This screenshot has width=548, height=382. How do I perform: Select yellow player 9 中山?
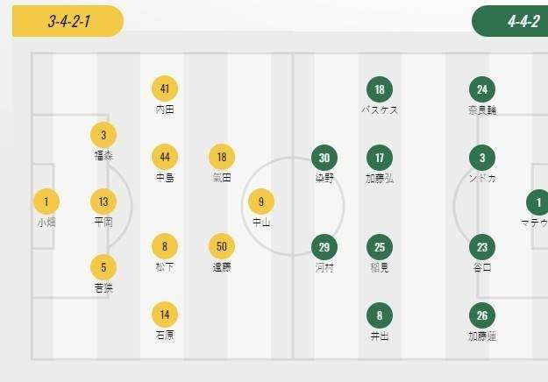tap(261, 202)
